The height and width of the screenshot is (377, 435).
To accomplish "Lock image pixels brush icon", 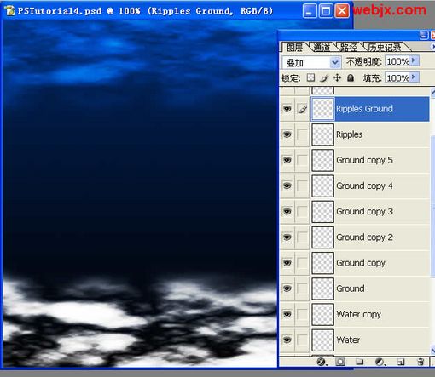I will click(x=324, y=77).
